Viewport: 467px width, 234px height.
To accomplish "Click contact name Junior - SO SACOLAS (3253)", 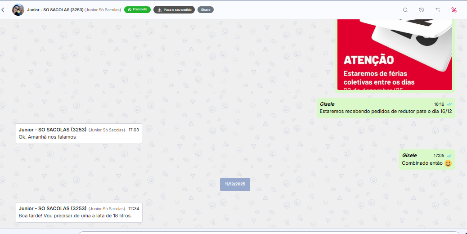I will pos(55,9).
